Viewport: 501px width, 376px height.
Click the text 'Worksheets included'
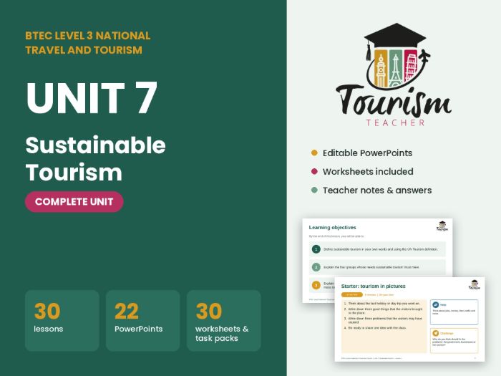[368, 171]
